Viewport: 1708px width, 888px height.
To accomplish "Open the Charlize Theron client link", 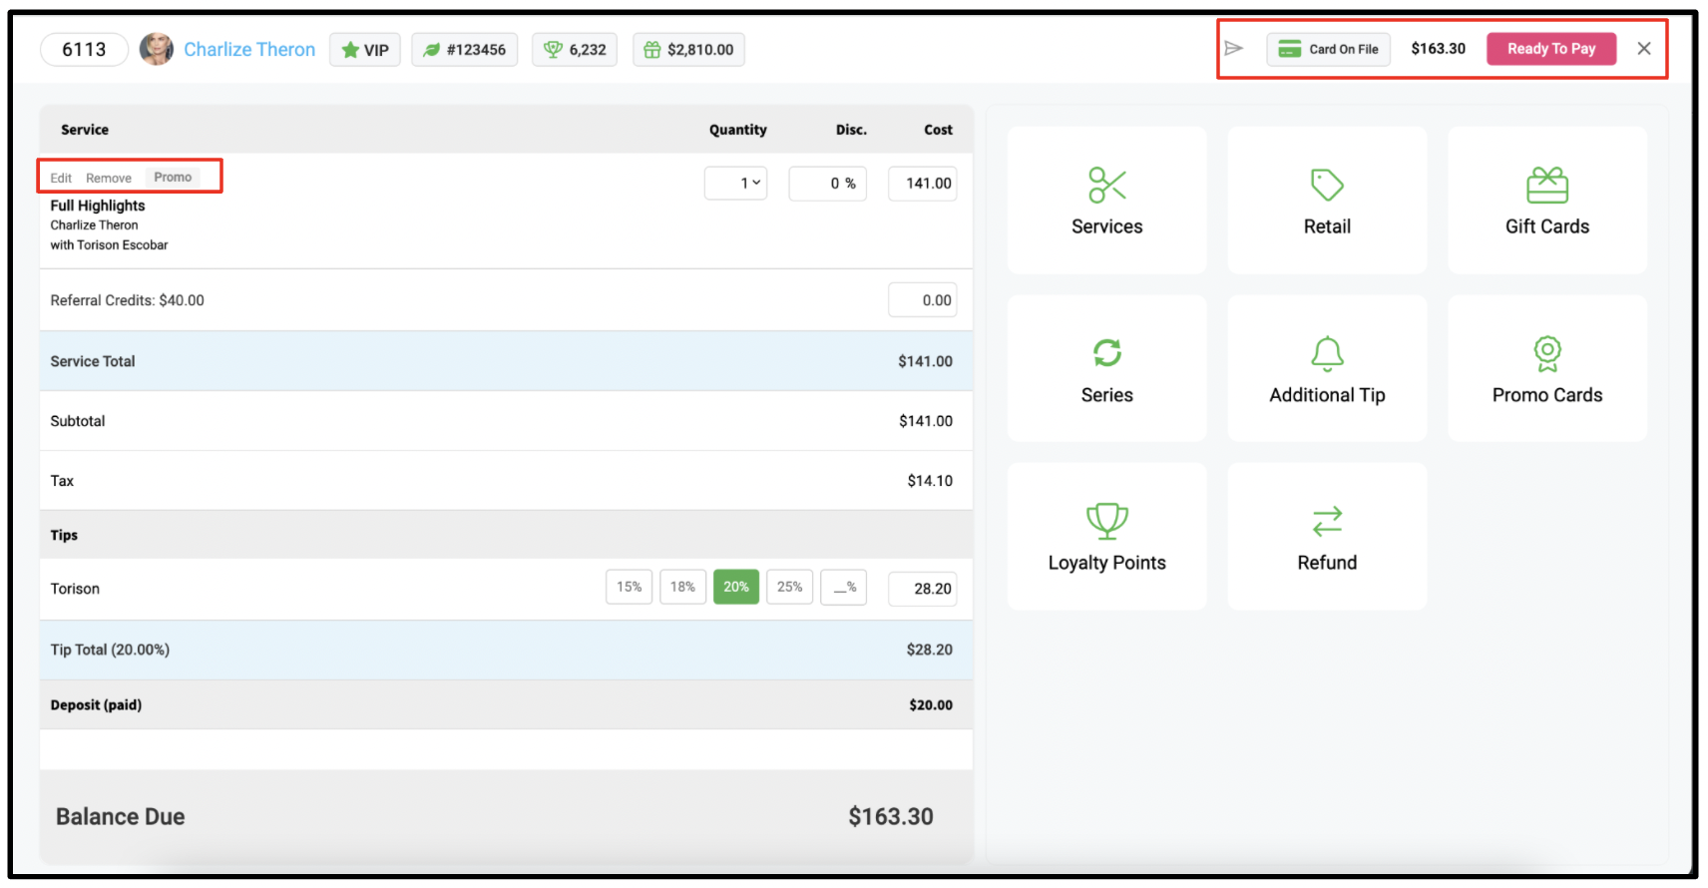I will pos(249,50).
